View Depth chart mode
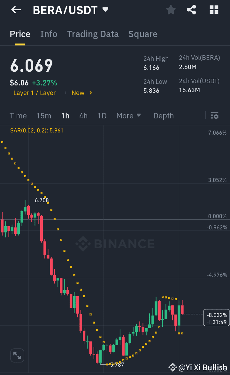The width and height of the screenshot is (230, 375). click(x=164, y=116)
